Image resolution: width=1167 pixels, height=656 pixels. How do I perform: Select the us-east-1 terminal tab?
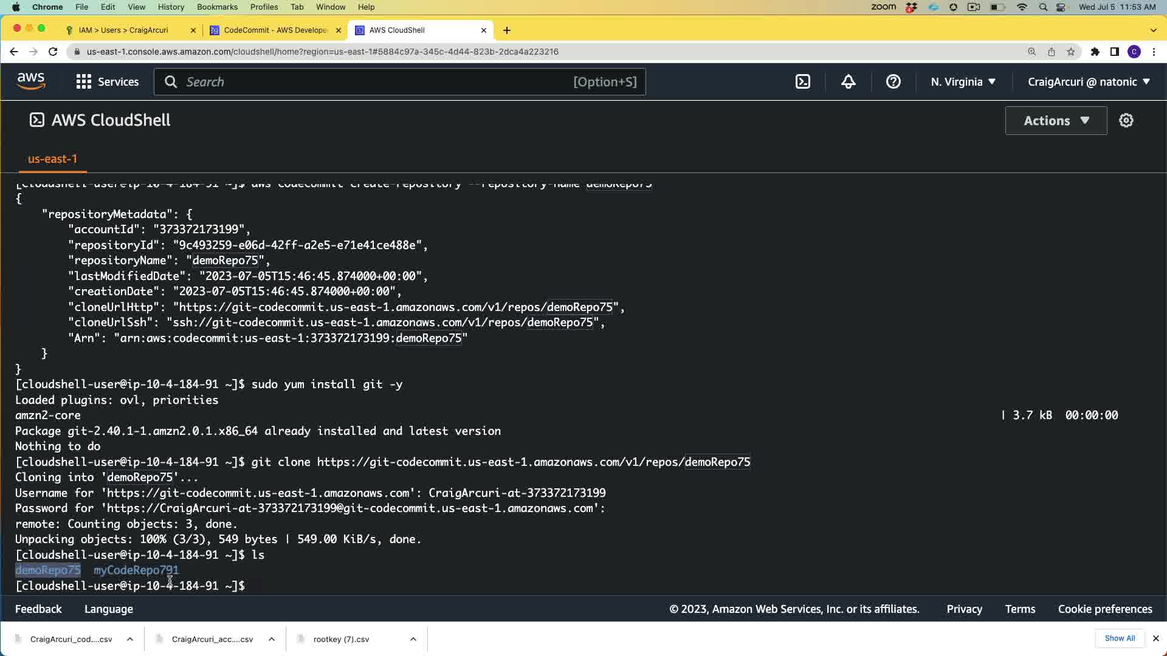coord(52,159)
